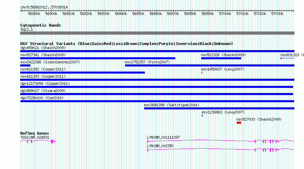Click the left arrow end of ruler
Image resolution: width=304 pixels, height=169 pixels.
tap(21, 11)
